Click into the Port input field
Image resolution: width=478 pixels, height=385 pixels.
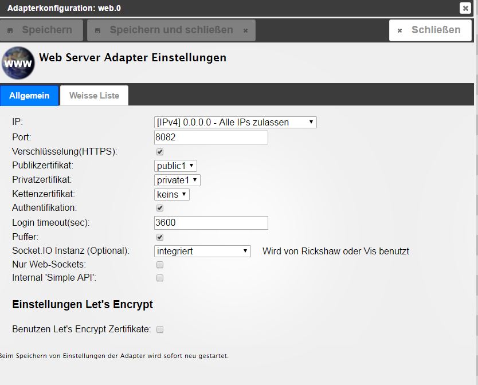(x=211, y=137)
